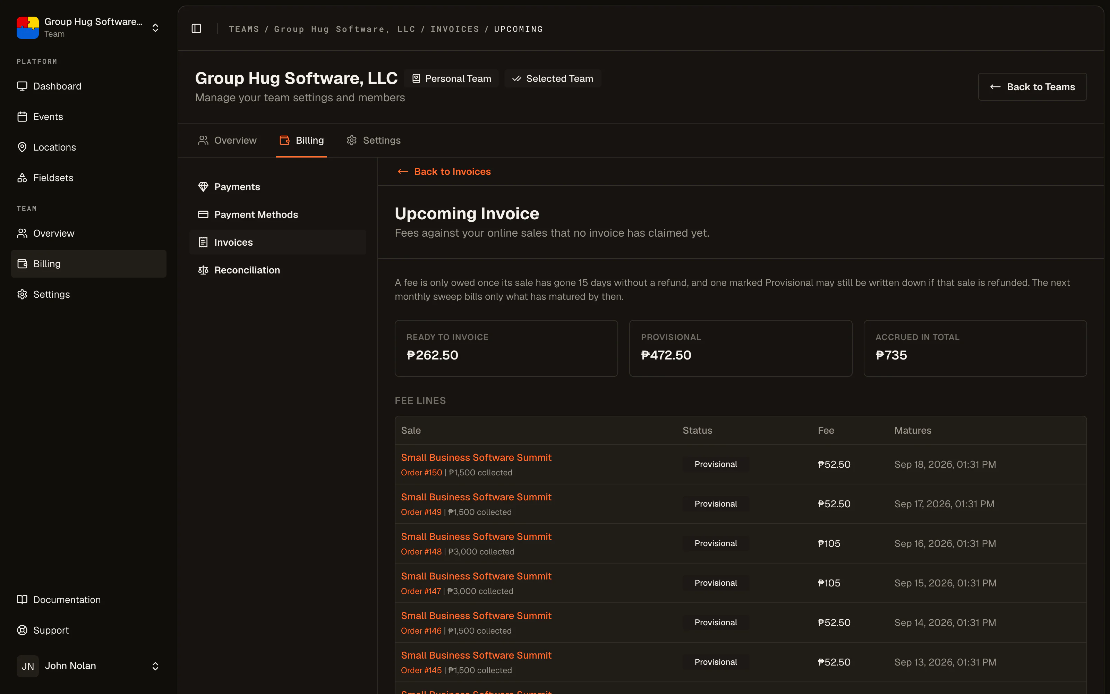Image resolution: width=1110 pixels, height=694 pixels.
Task: Open the Payments billing section
Action: click(277, 187)
